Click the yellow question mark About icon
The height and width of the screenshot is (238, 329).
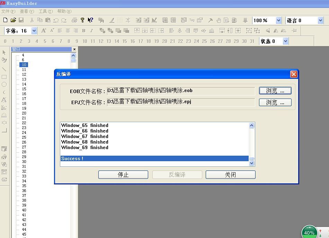tap(82, 20)
